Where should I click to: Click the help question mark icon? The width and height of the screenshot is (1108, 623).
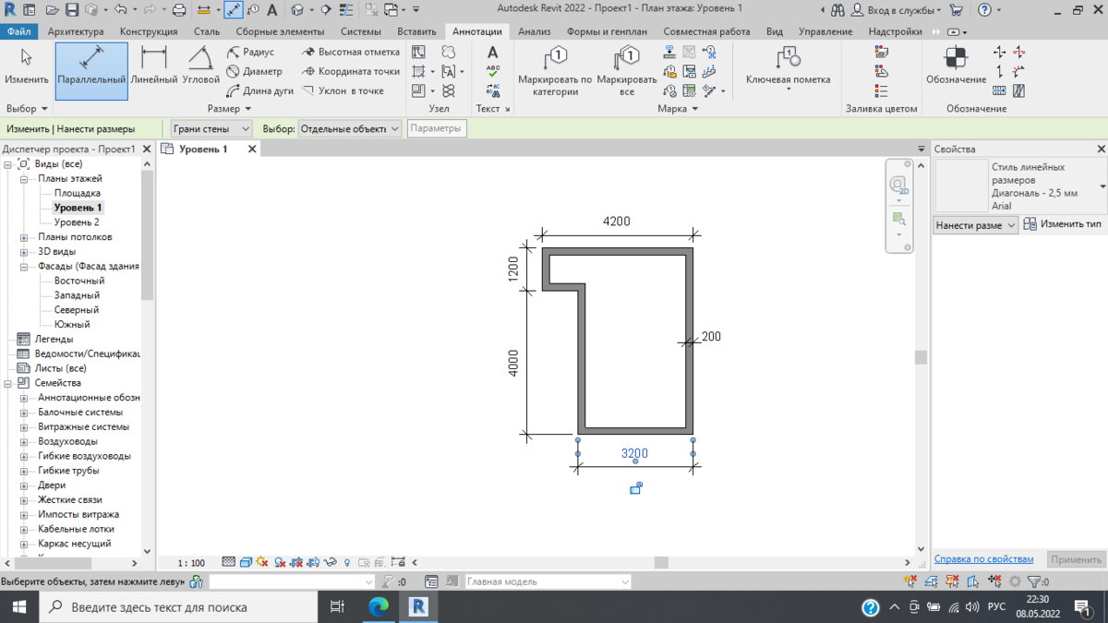pos(984,10)
